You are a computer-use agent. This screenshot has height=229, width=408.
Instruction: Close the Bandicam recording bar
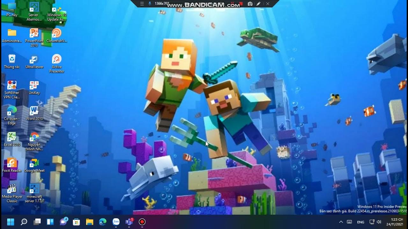(268, 4)
